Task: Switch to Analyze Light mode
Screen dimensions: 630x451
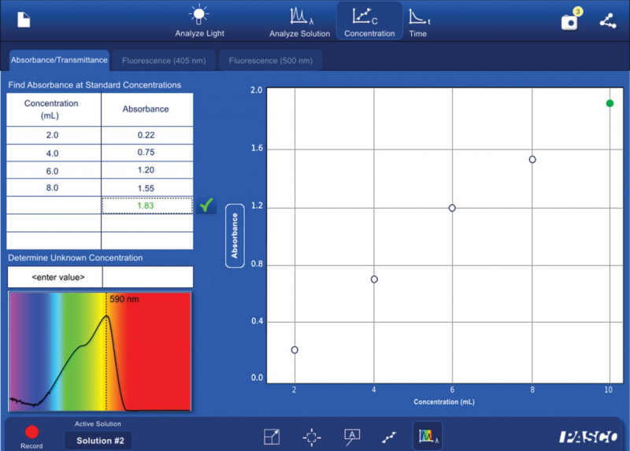Action: (x=199, y=21)
